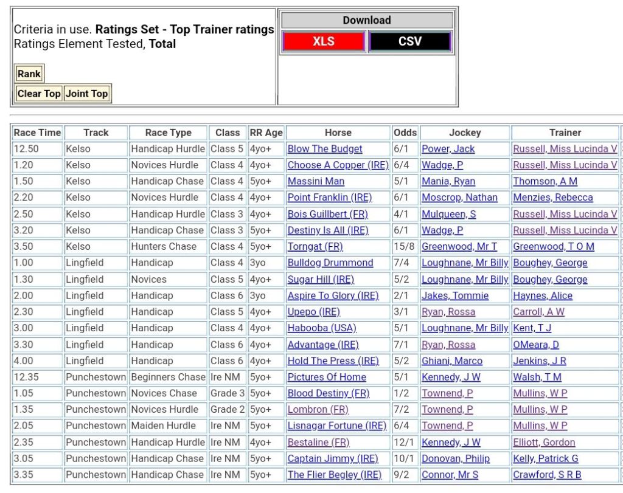Open trainer Haynes, Alice

543,296
